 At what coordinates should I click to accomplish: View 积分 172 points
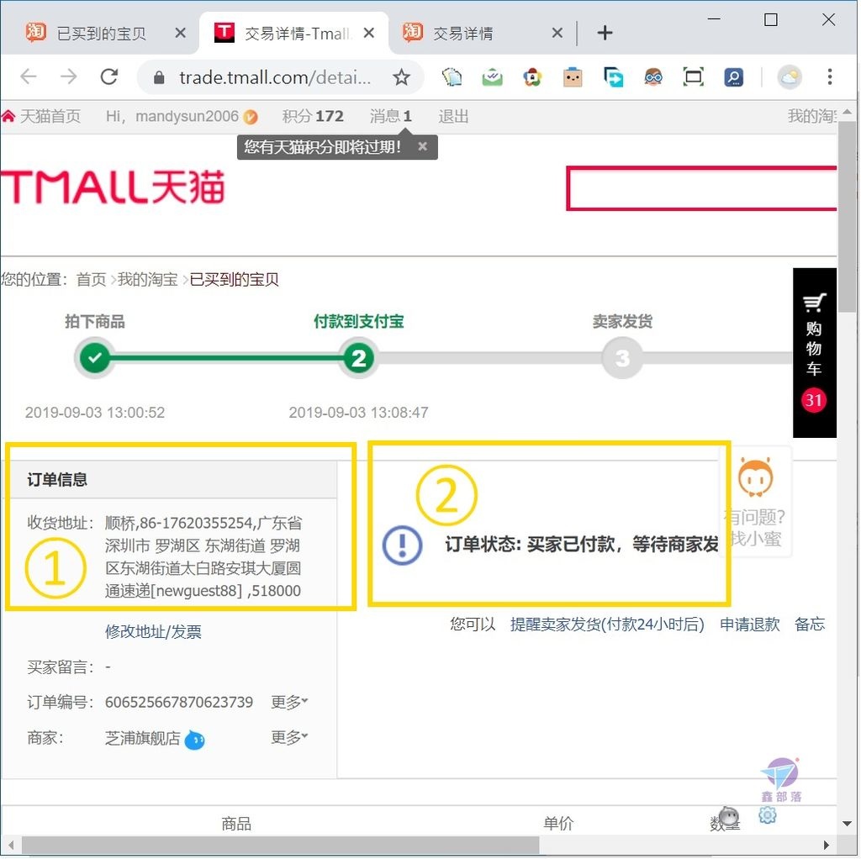[x=313, y=116]
